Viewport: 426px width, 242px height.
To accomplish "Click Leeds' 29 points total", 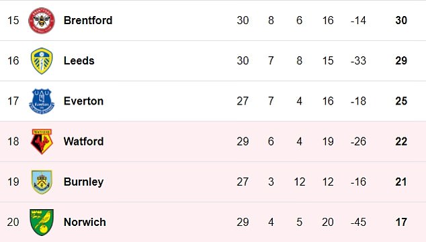I will coord(401,61).
